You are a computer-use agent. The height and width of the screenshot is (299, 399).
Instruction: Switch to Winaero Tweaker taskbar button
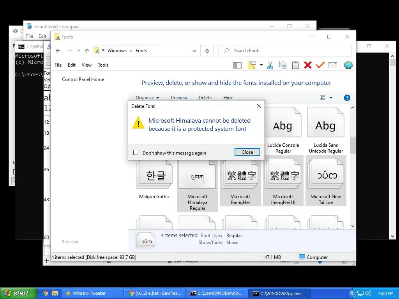click(93, 293)
